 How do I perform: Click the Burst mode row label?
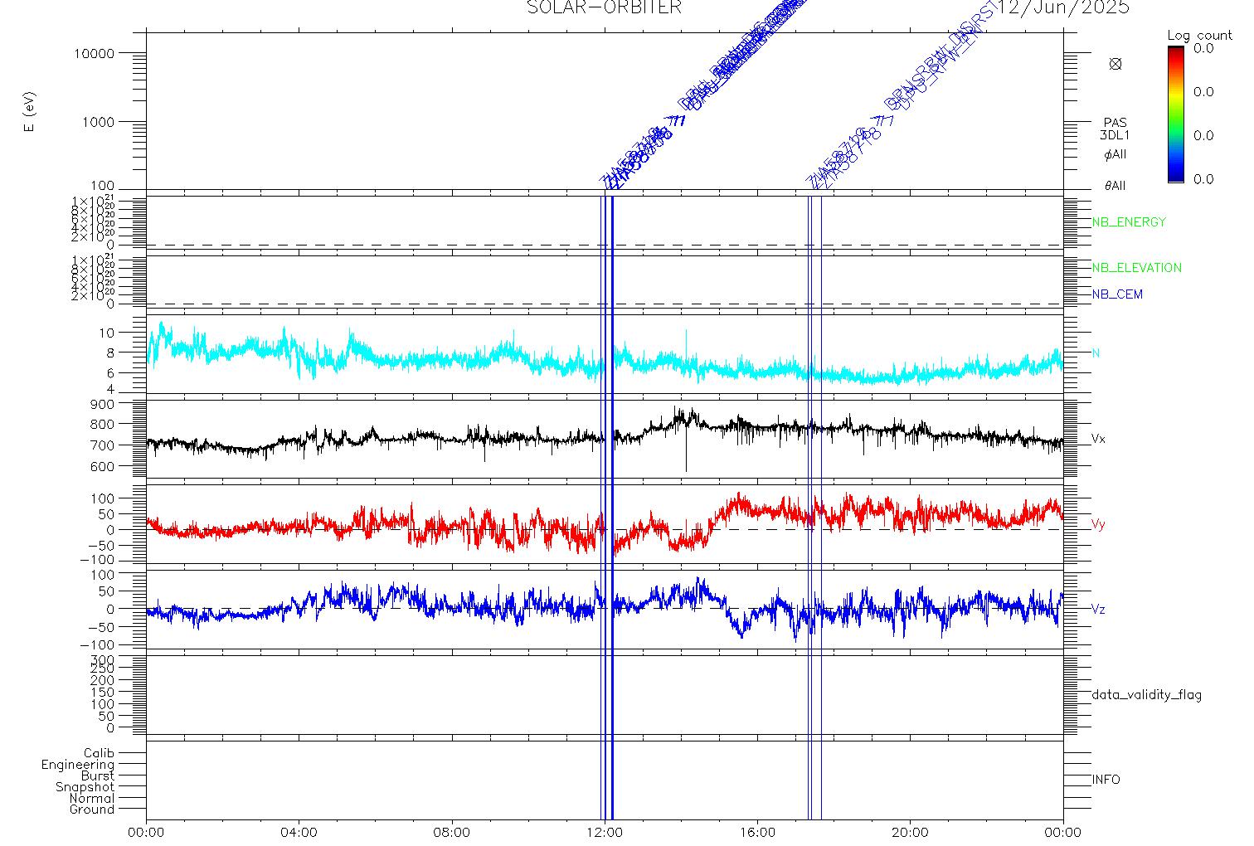click(x=98, y=776)
